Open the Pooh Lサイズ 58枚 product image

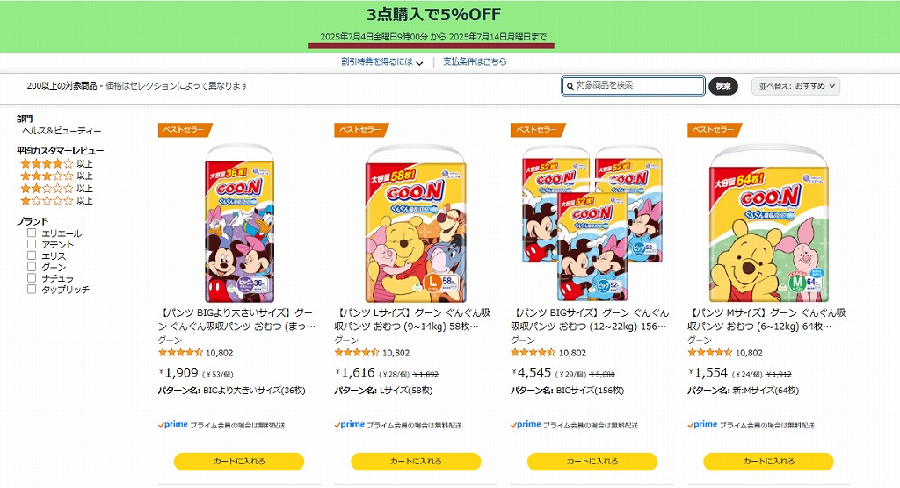(416, 224)
